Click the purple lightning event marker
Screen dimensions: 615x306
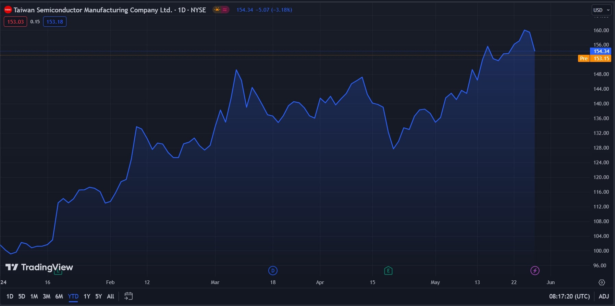(x=535, y=271)
